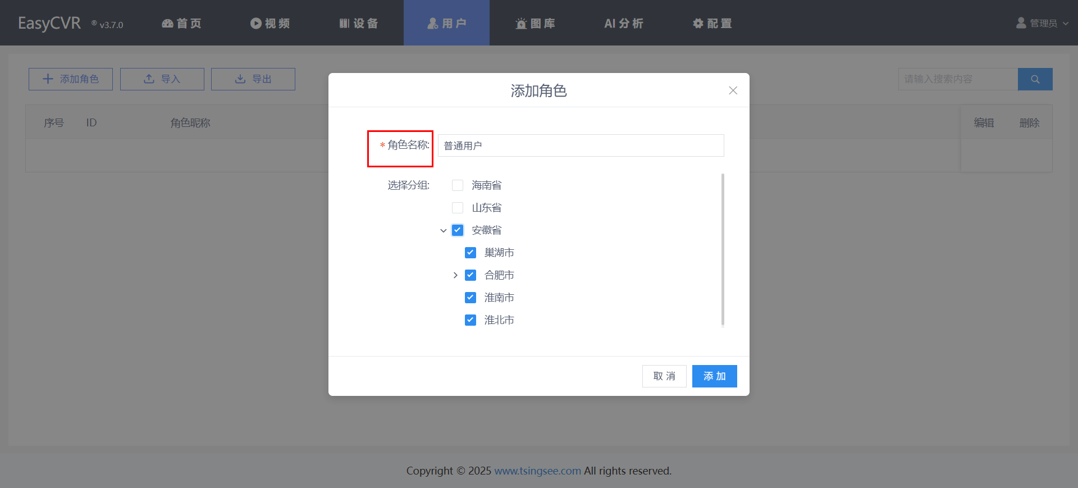This screenshot has width=1078, height=488.
Task: Expand the 合肥市 tree node
Action: click(x=455, y=275)
